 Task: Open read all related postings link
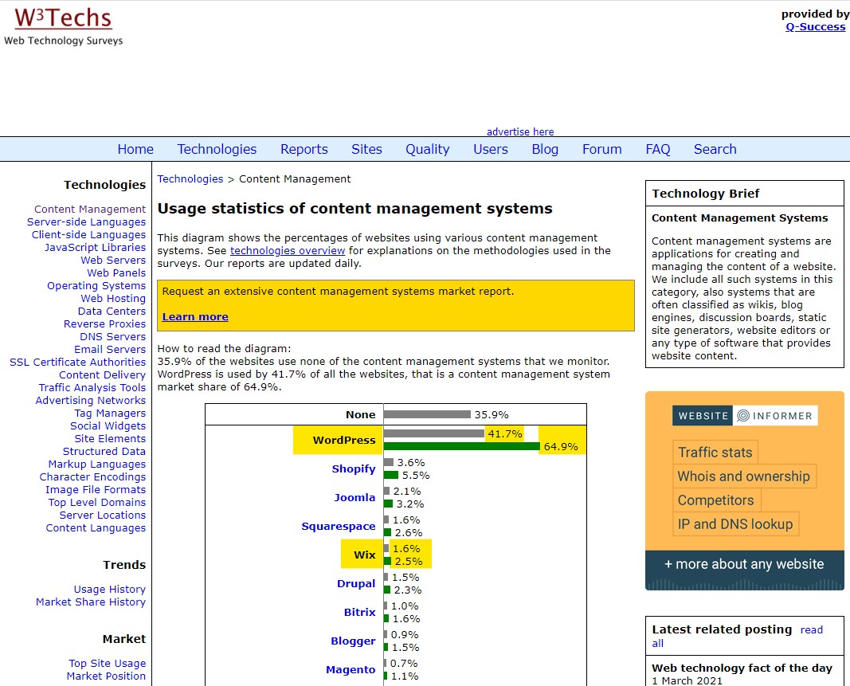pos(812,630)
